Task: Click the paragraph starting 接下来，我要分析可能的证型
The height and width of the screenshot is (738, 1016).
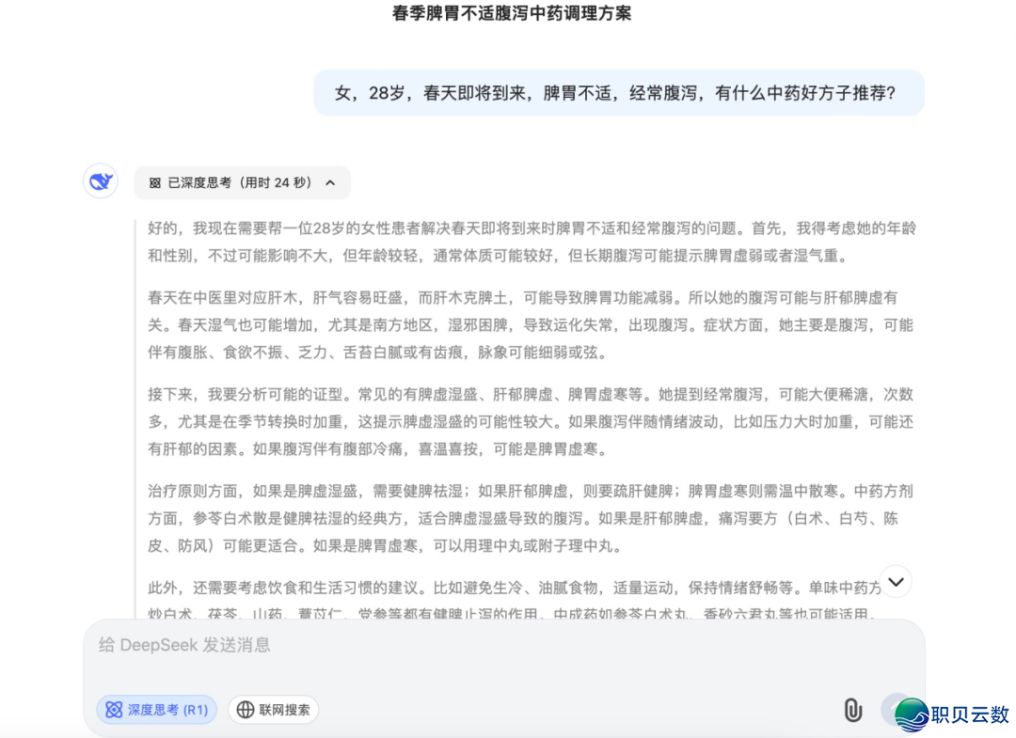Action: (x=532, y=421)
